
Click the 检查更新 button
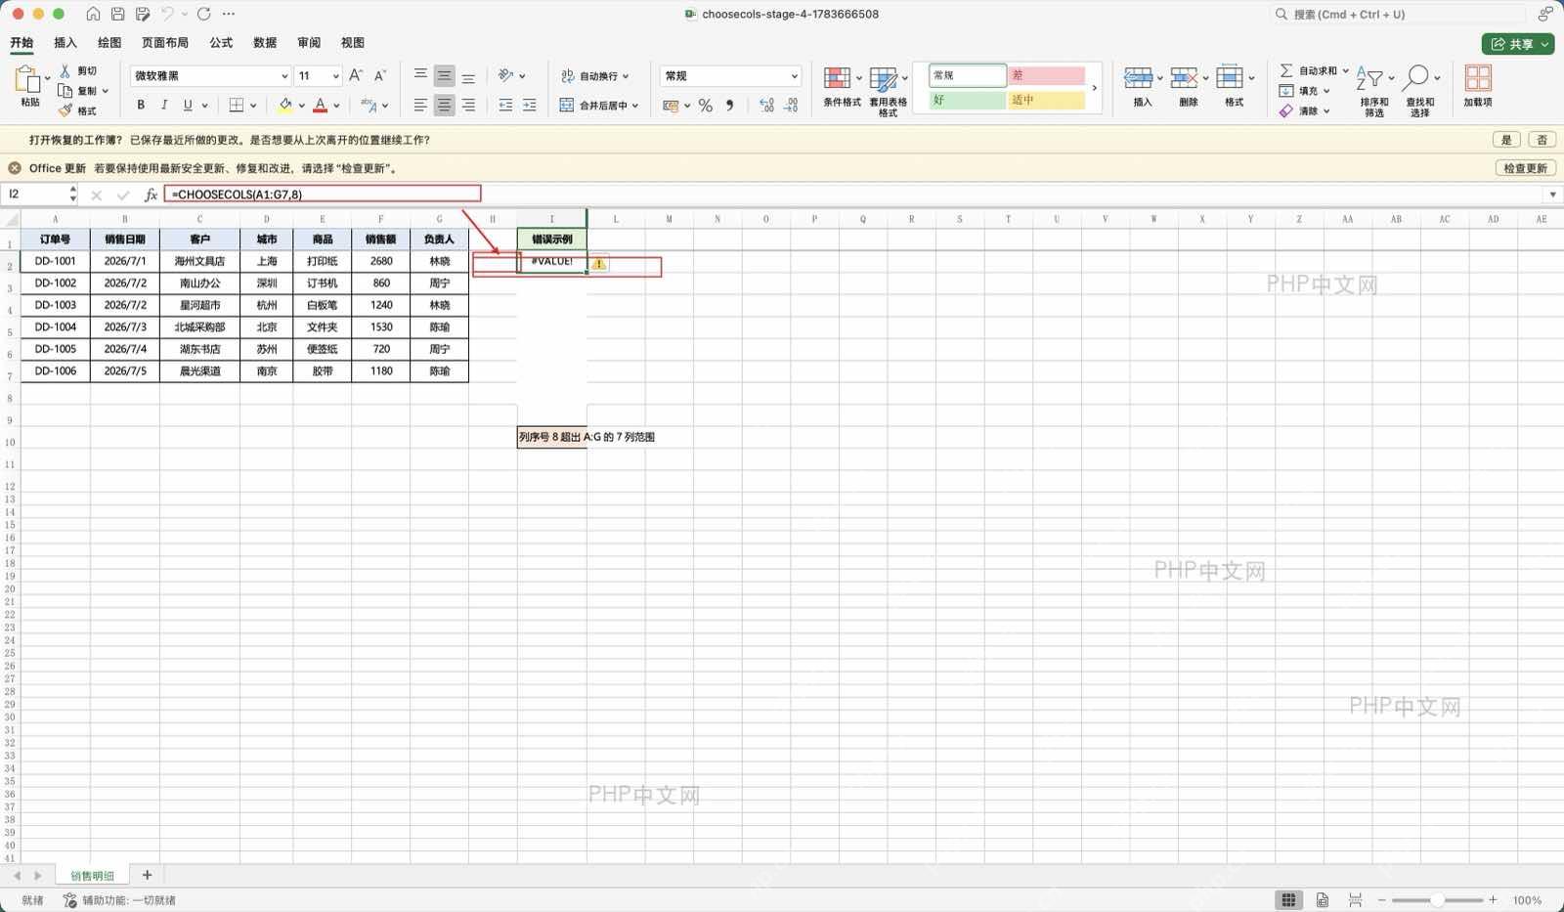tap(1526, 168)
